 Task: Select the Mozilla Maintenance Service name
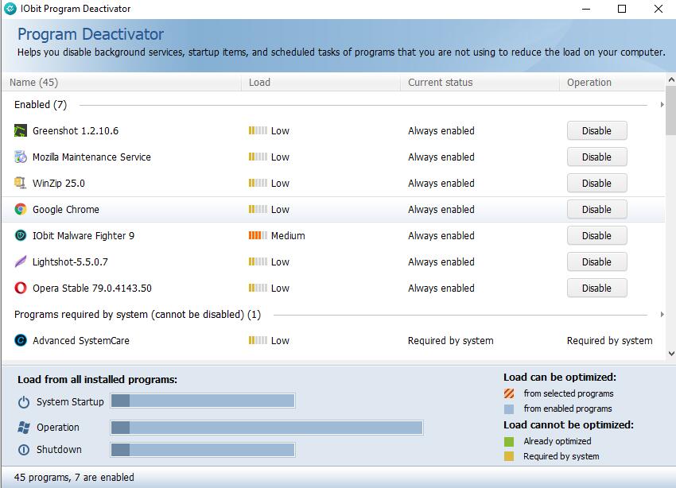pyautogui.click(x=91, y=157)
